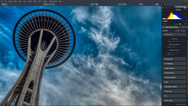
Task: Zoom out with the minus button
Action: point(50,4)
